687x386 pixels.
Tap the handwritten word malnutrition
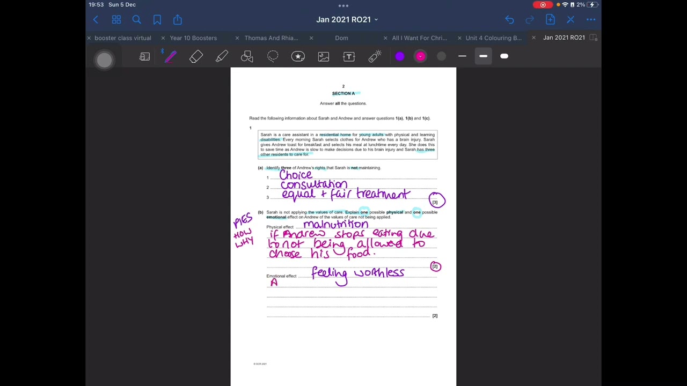tap(336, 224)
